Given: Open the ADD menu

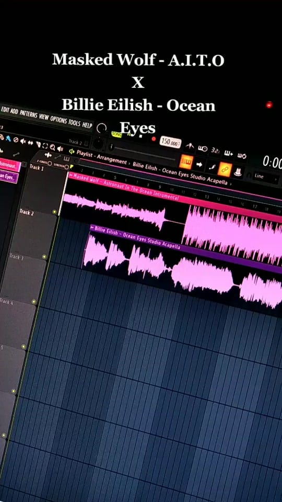Looking at the screenshot, I should [x=14, y=111].
